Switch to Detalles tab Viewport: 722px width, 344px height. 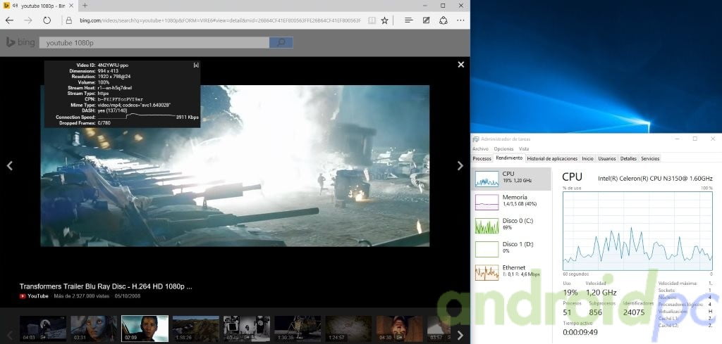pyautogui.click(x=628, y=158)
